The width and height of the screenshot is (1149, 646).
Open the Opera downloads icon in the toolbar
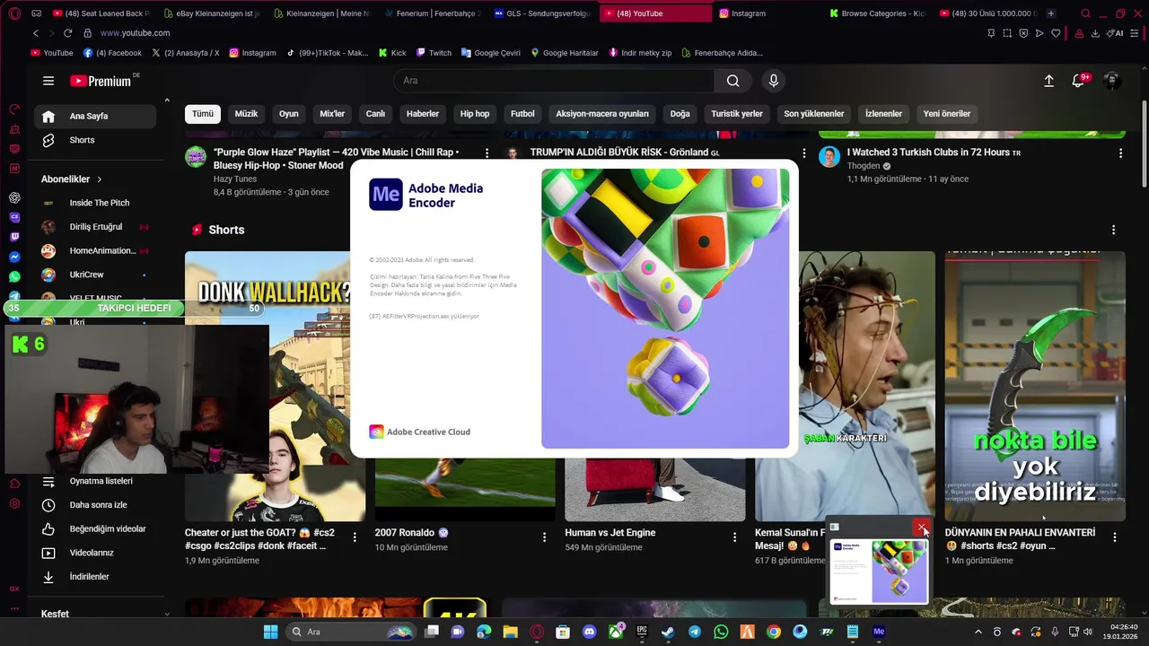1095,33
